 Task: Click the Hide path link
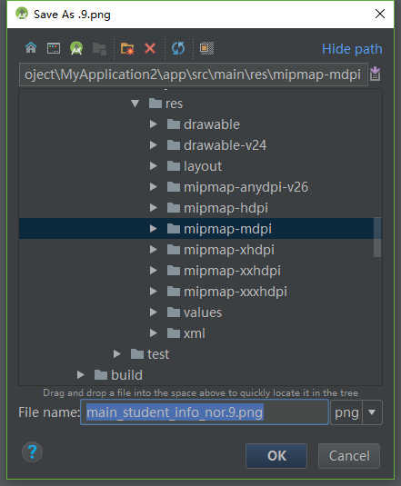(x=352, y=49)
